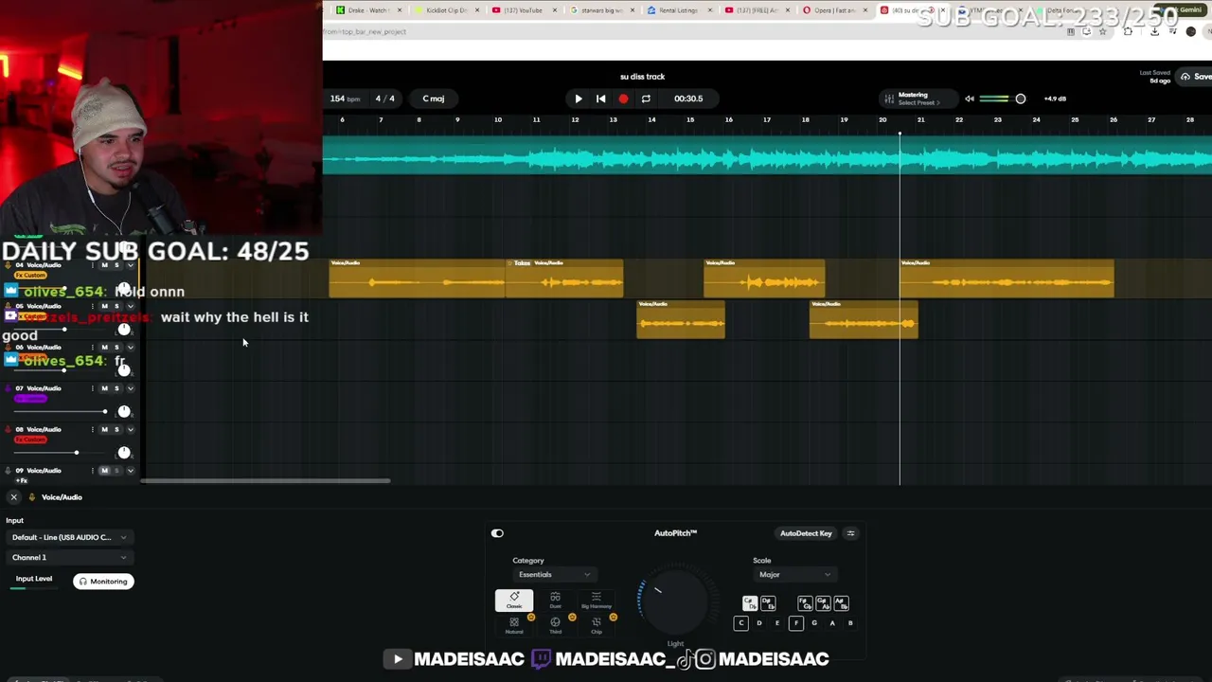Solo track 08 Voice/Audio

tap(116, 429)
